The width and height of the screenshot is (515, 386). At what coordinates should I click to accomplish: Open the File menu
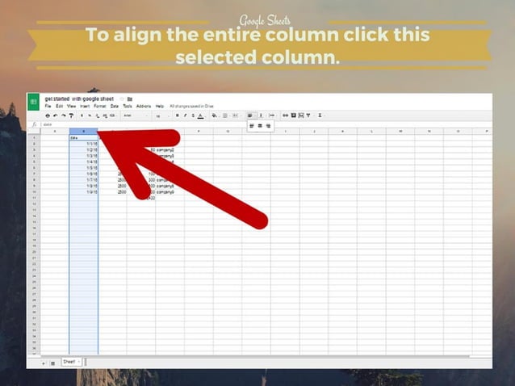48,106
